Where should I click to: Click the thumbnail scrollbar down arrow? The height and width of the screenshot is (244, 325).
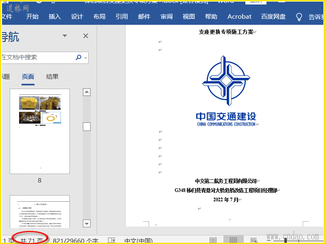tap(87, 223)
